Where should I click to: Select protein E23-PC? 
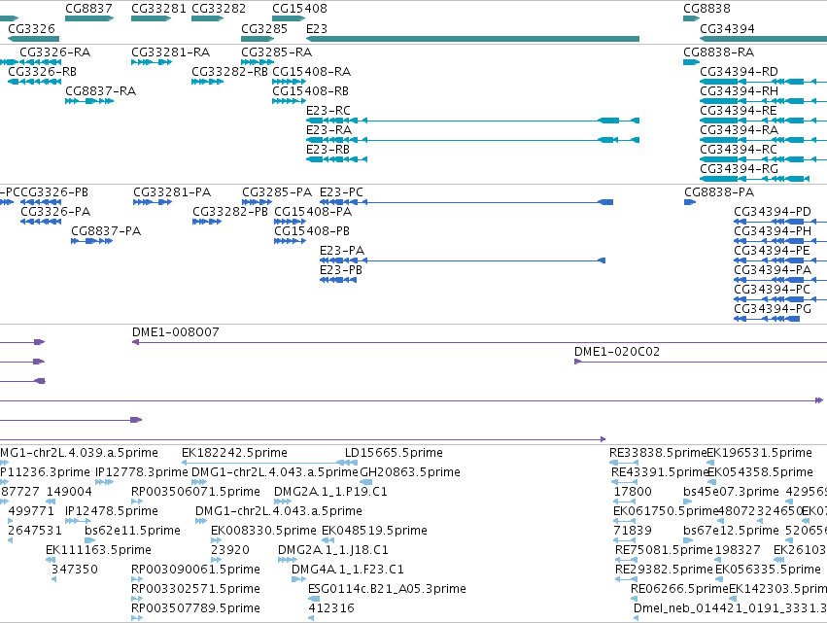click(x=341, y=192)
